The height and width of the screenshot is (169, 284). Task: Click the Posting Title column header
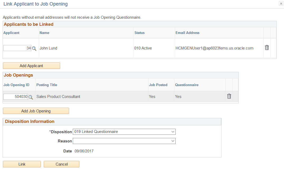pos(47,85)
